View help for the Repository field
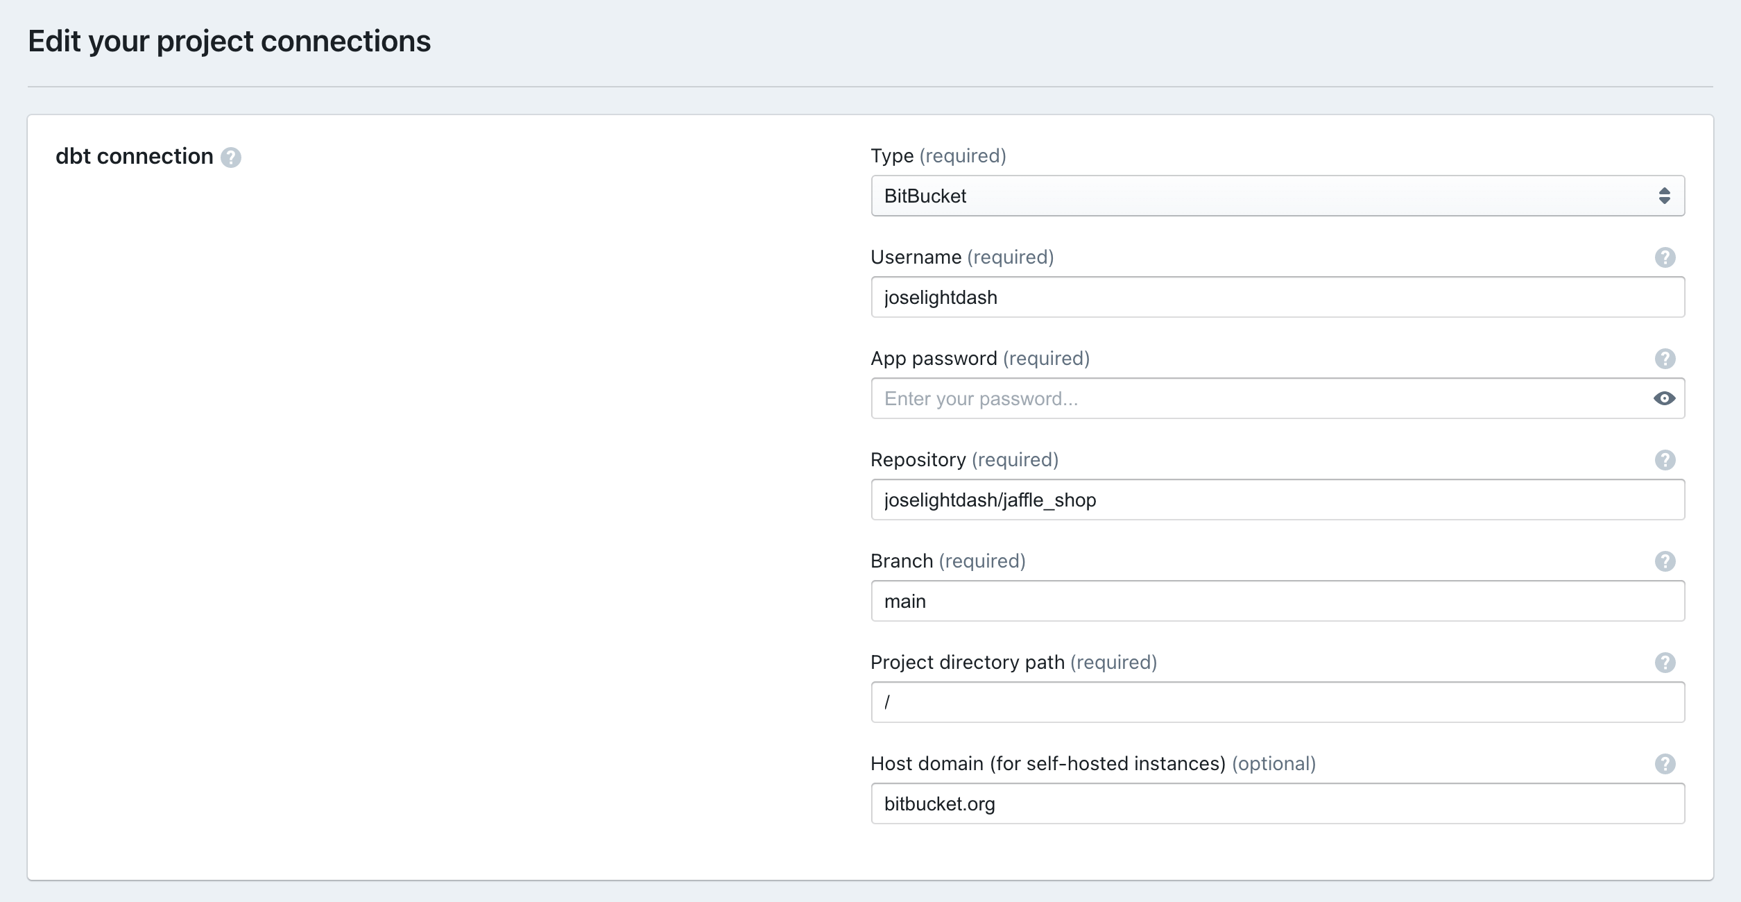 click(x=1665, y=459)
